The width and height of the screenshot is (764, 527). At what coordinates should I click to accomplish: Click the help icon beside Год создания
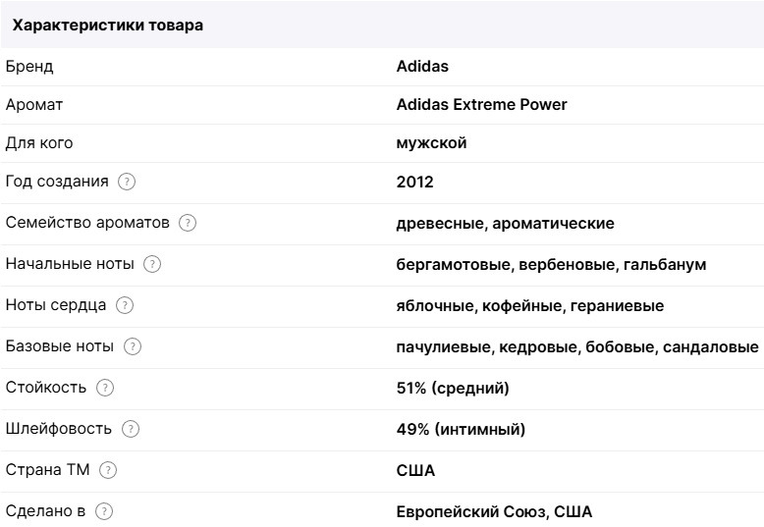click(127, 182)
